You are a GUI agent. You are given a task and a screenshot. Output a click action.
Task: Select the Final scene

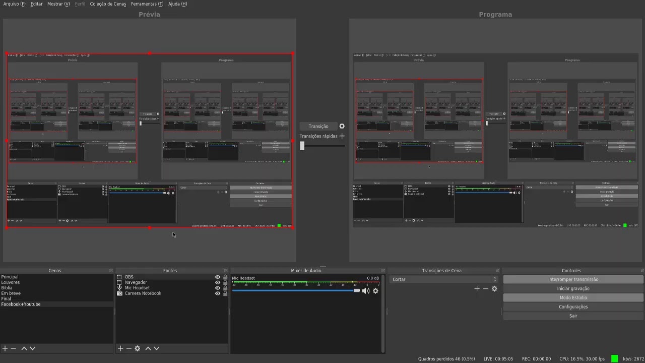56,299
